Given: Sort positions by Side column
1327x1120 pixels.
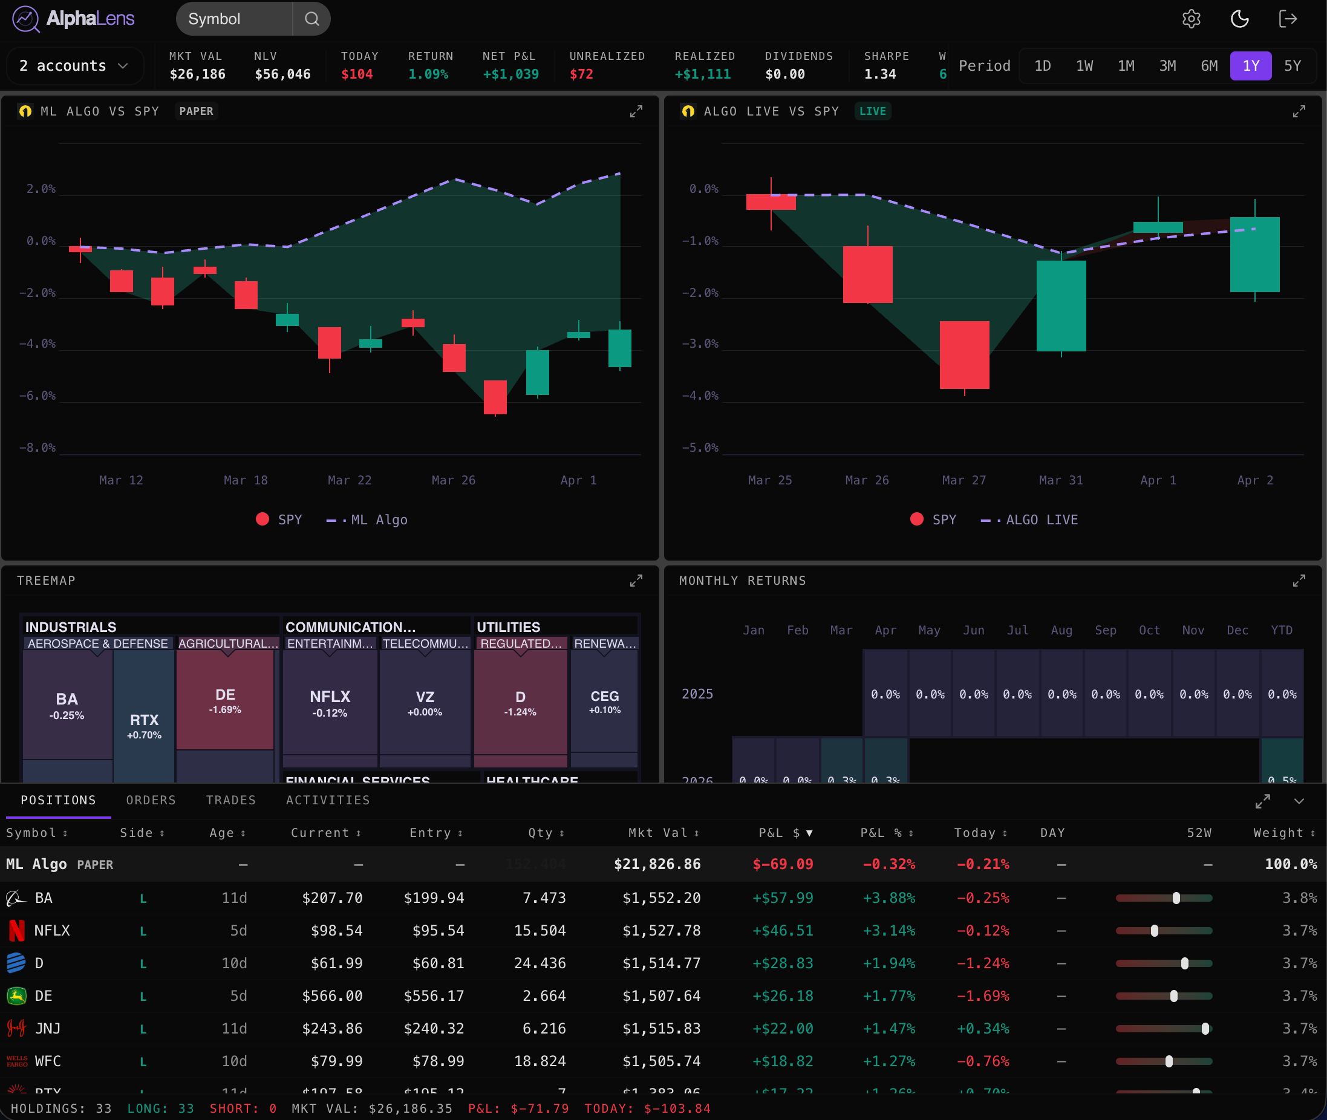Looking at the screenshot, I should coord(142,833).
